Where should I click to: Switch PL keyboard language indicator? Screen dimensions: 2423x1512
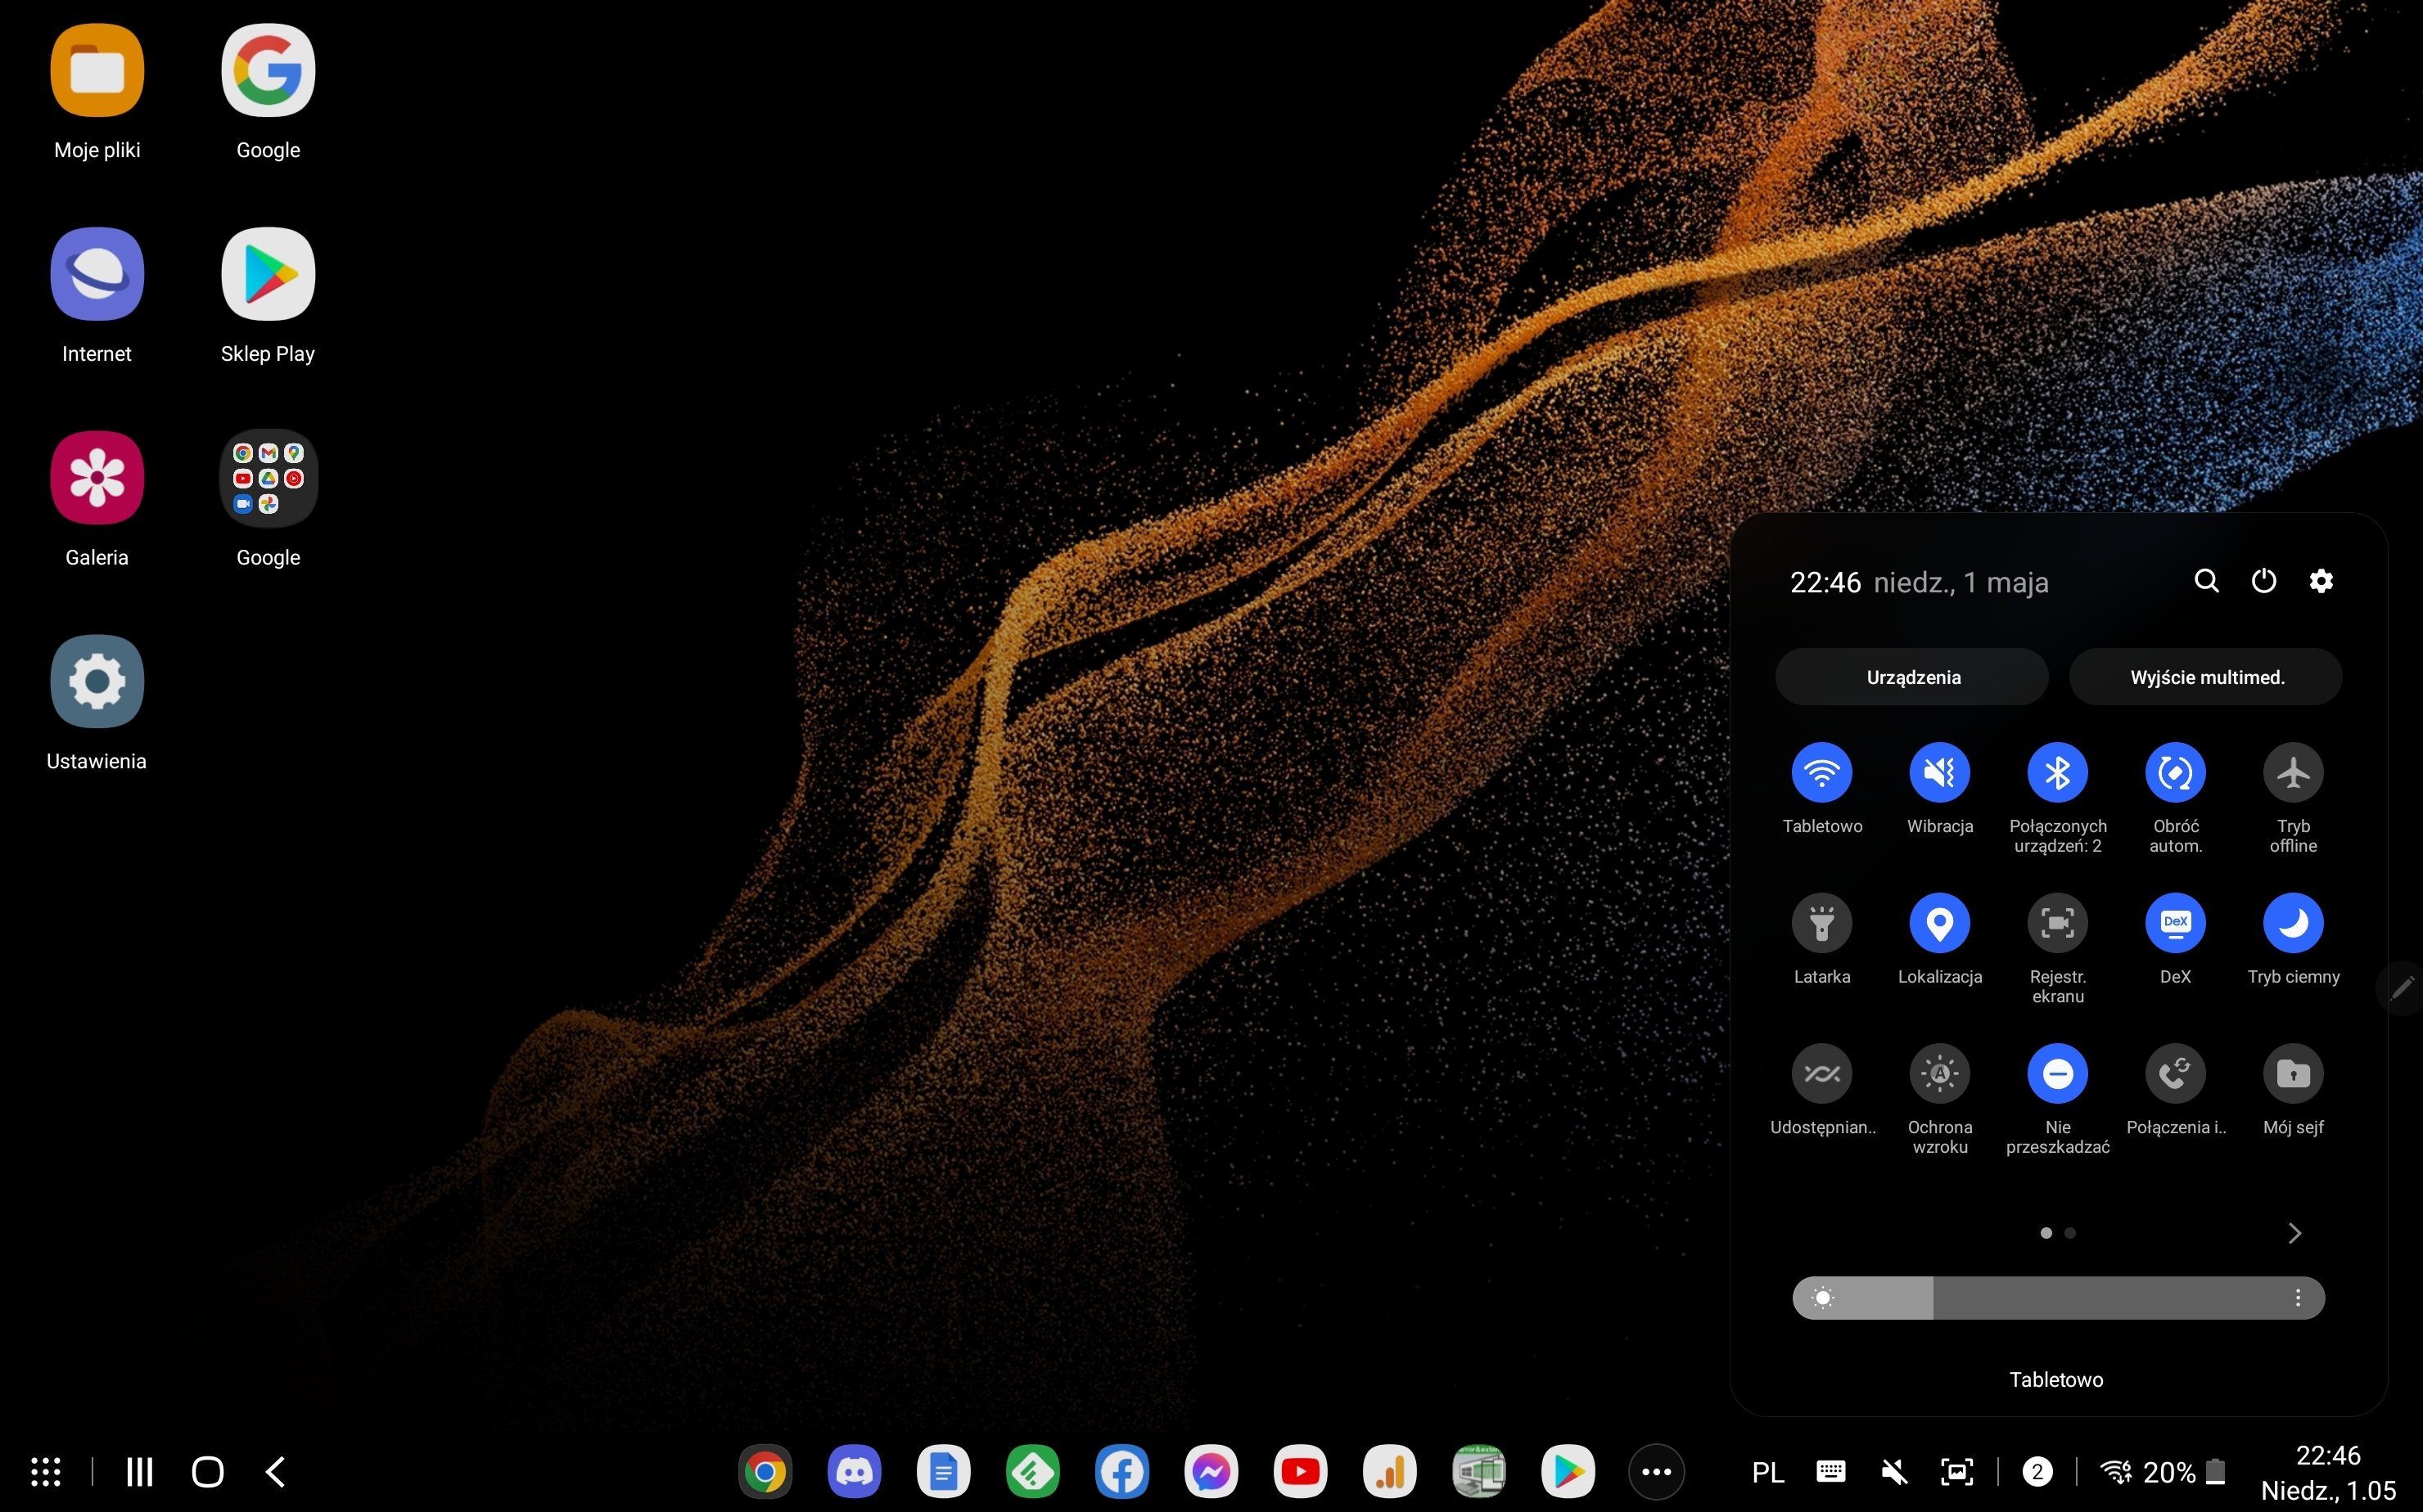point(1768,1472)
